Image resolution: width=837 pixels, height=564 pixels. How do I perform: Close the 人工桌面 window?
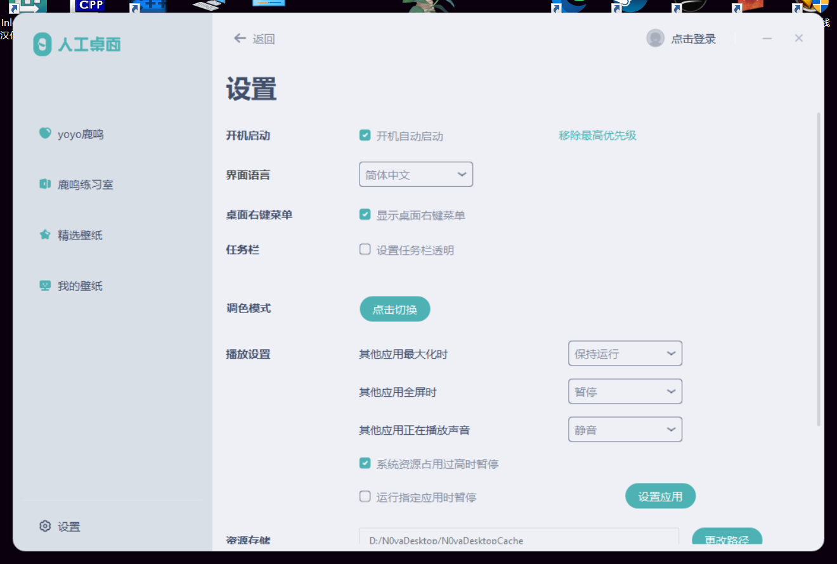(799, 39)
